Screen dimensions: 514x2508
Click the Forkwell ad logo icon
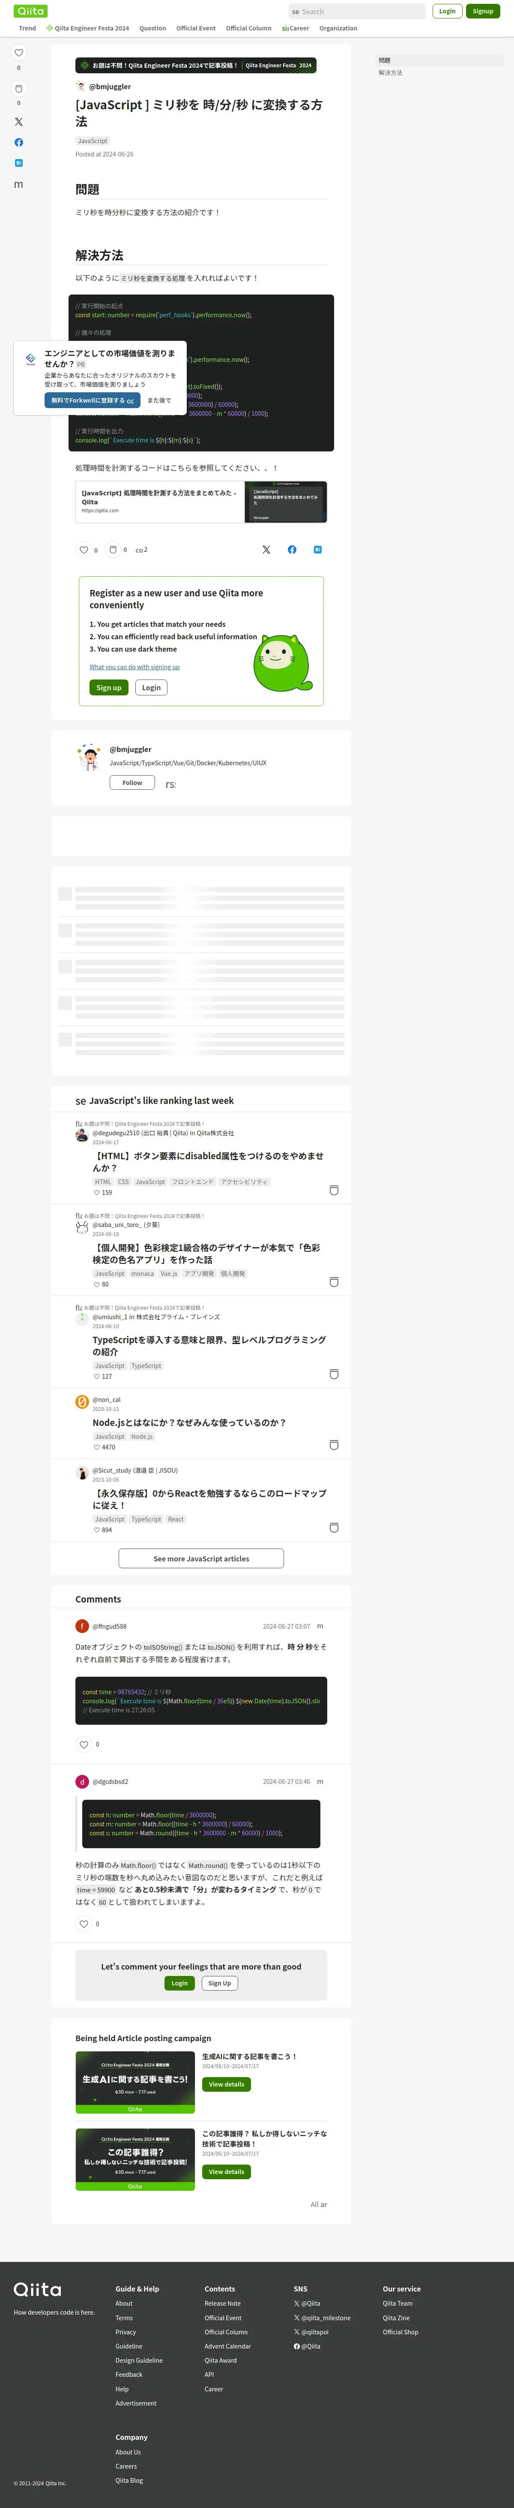[x=31, y=359]
